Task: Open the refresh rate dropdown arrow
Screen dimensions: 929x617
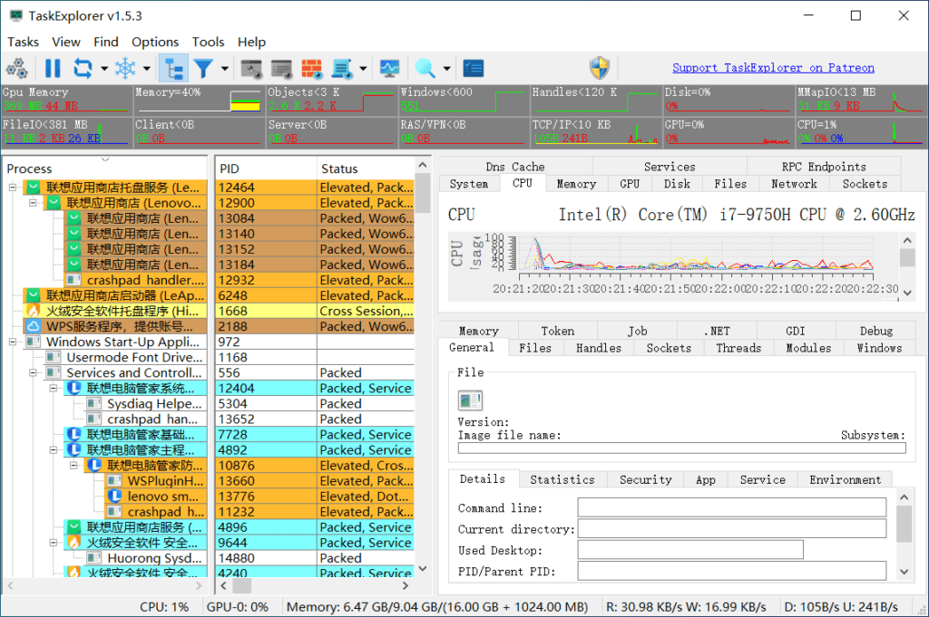Action: pos(104,69)
